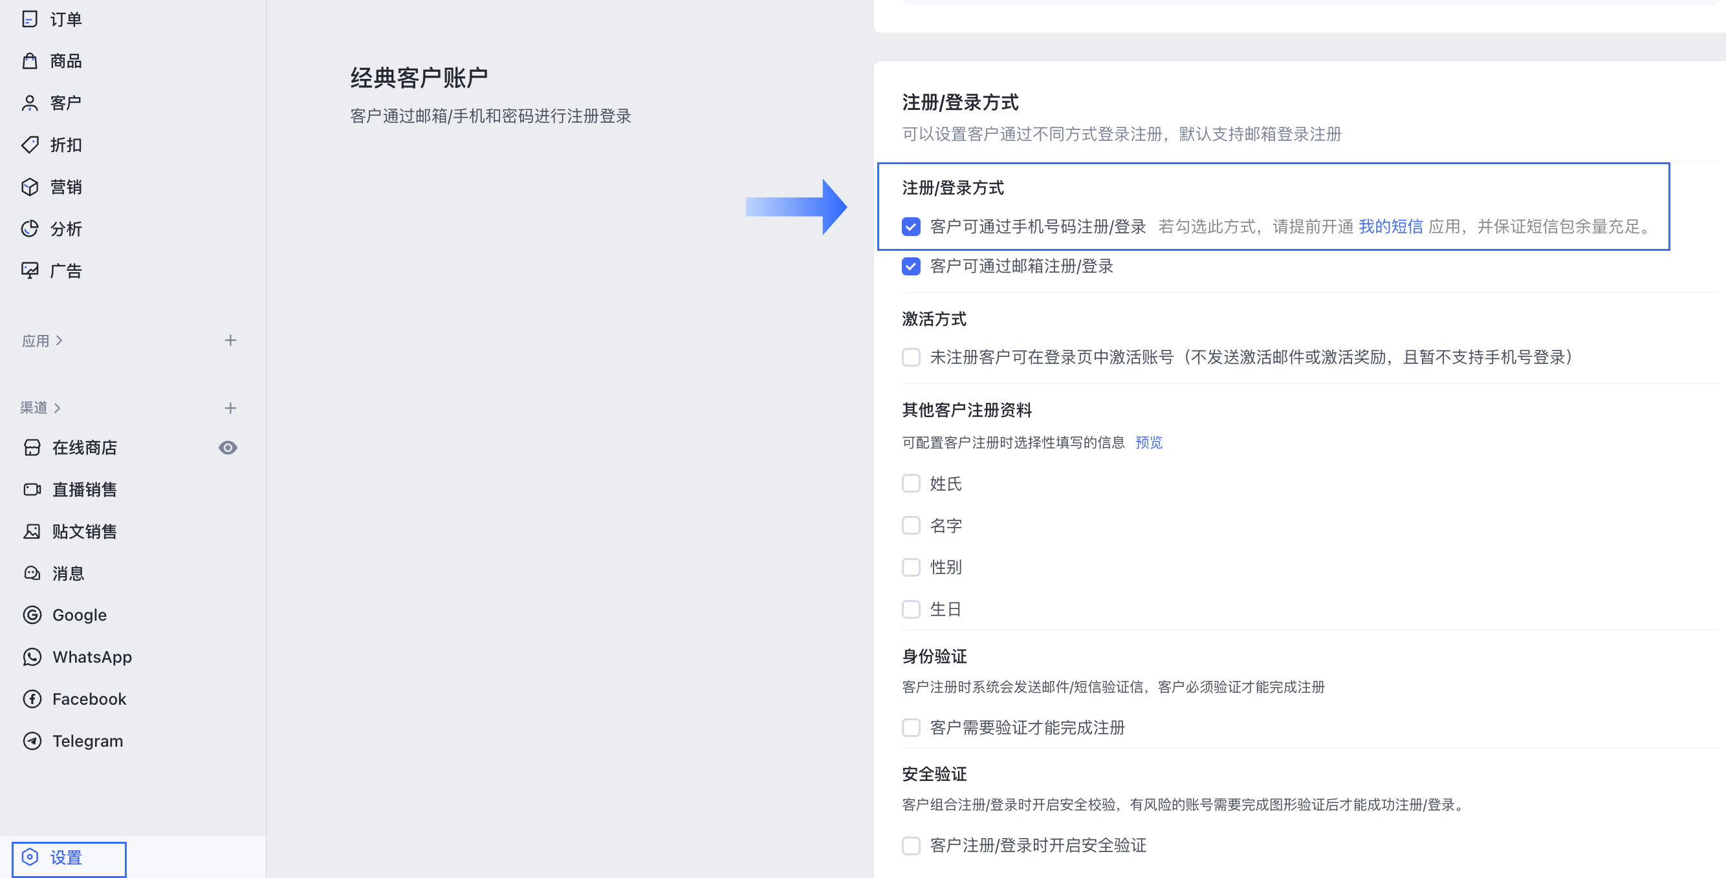
Task: Click the WhatsApp channel icon
Action: 32,656
